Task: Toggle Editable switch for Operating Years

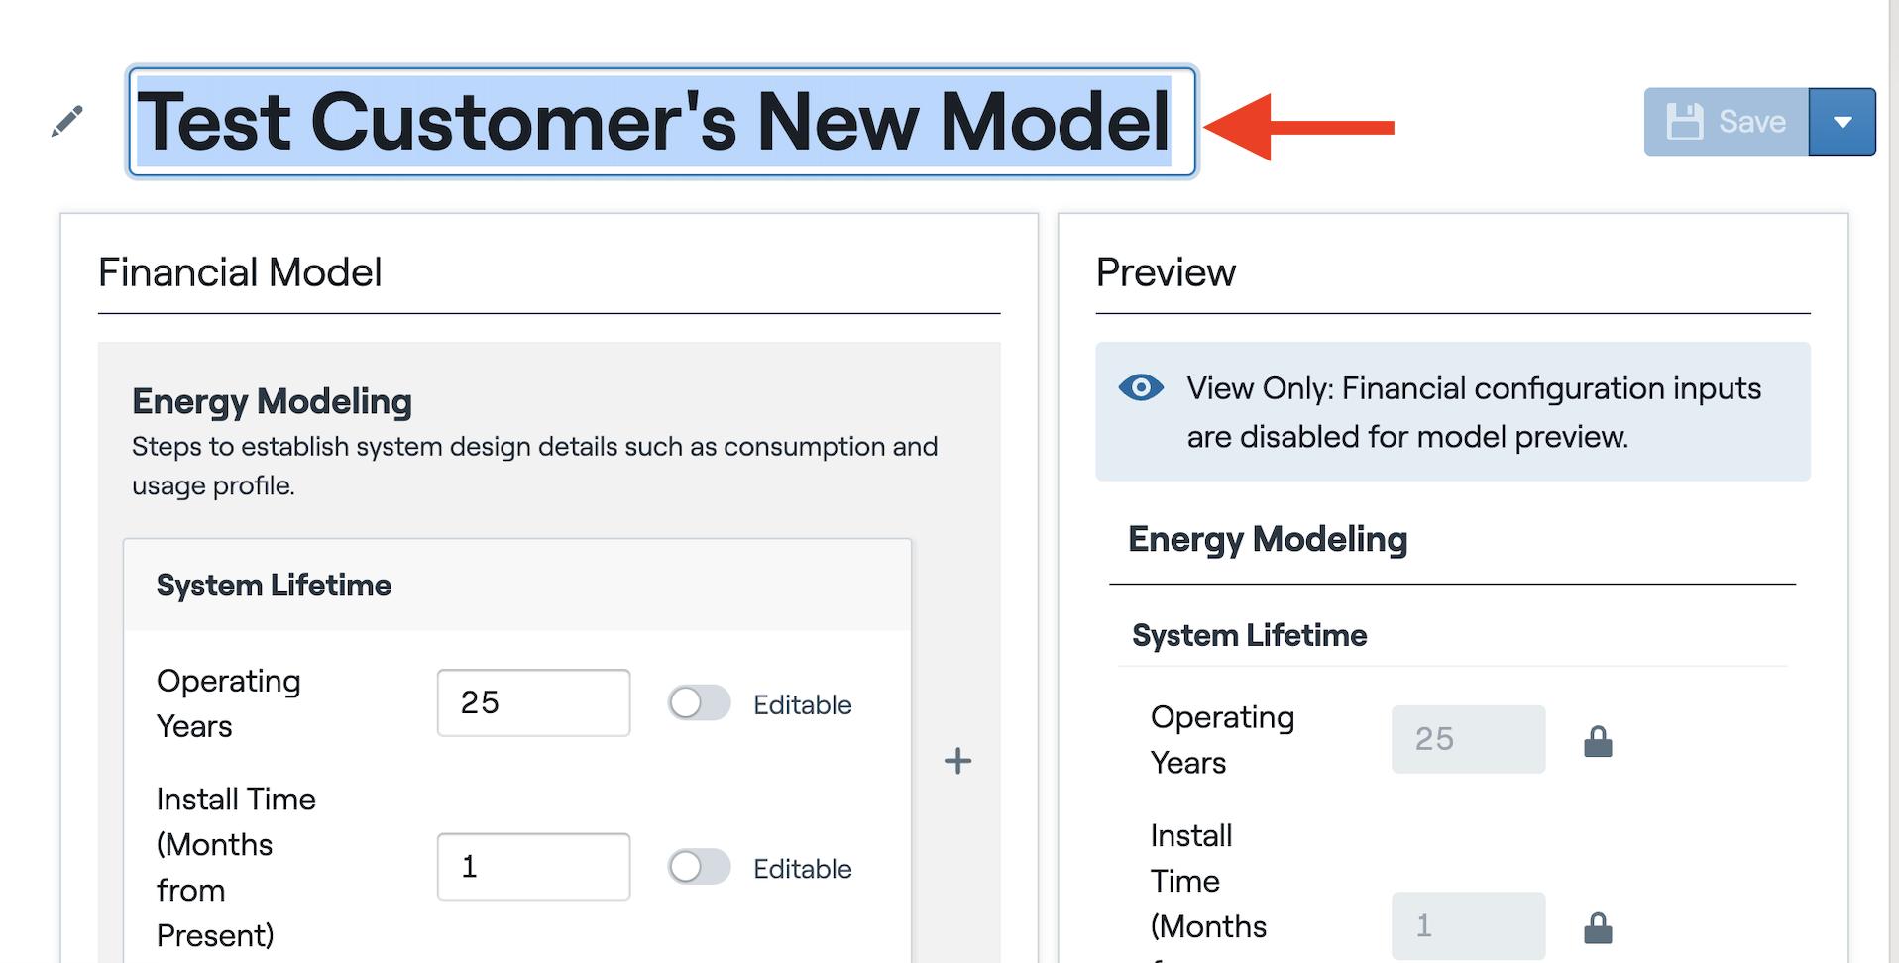Action: [699, 703]
